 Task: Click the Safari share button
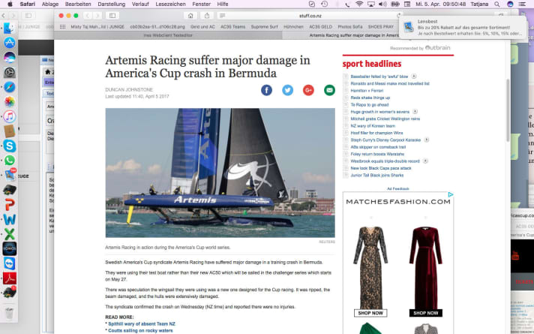tap(207, 16)
